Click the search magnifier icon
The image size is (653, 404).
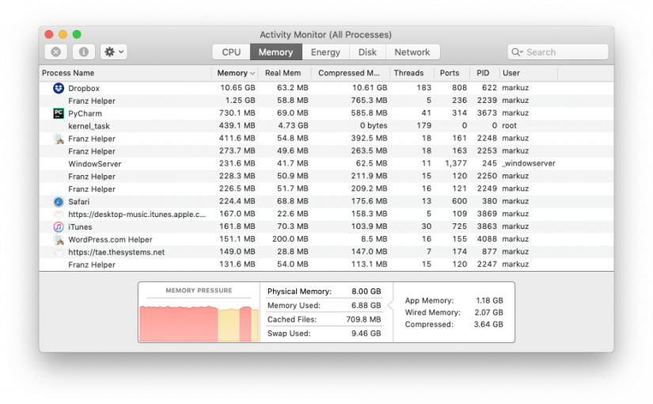pos(517,52)
